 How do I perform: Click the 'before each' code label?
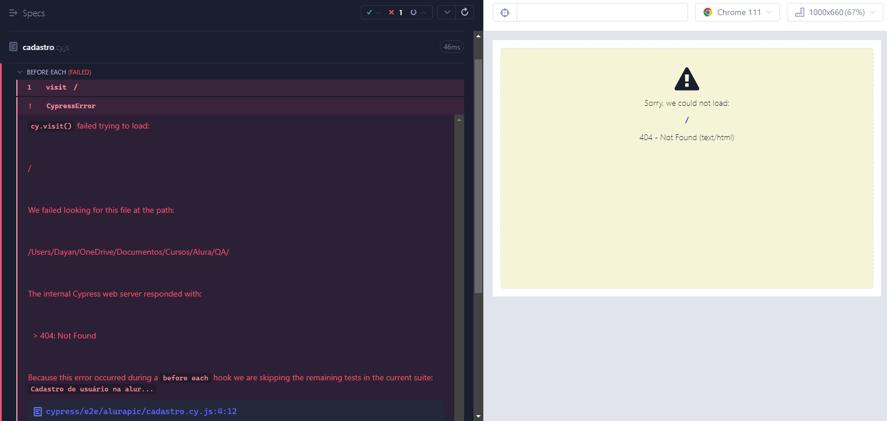185,378
